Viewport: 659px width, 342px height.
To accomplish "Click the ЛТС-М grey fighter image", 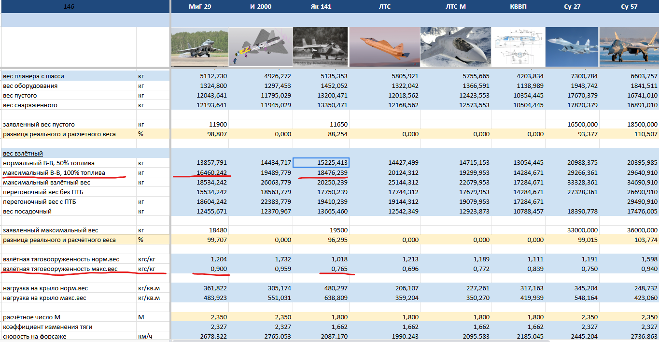I will [x=456, y=47].
